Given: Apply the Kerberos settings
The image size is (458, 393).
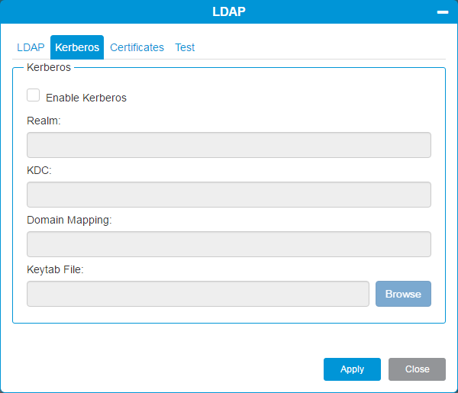Looking at the screenshot, I should (352, 369).
